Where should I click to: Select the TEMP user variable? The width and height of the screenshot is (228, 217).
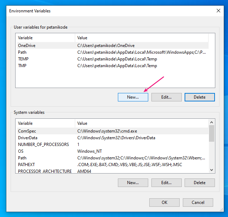pyautogui.click(x=23, y=59)
